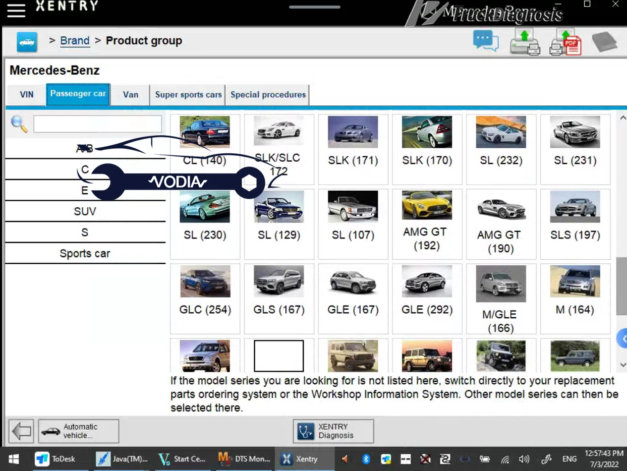Click the PDF export printer icon
This screenshot has height=471, width=627.
pyautogui.click(x=565, y=41)
